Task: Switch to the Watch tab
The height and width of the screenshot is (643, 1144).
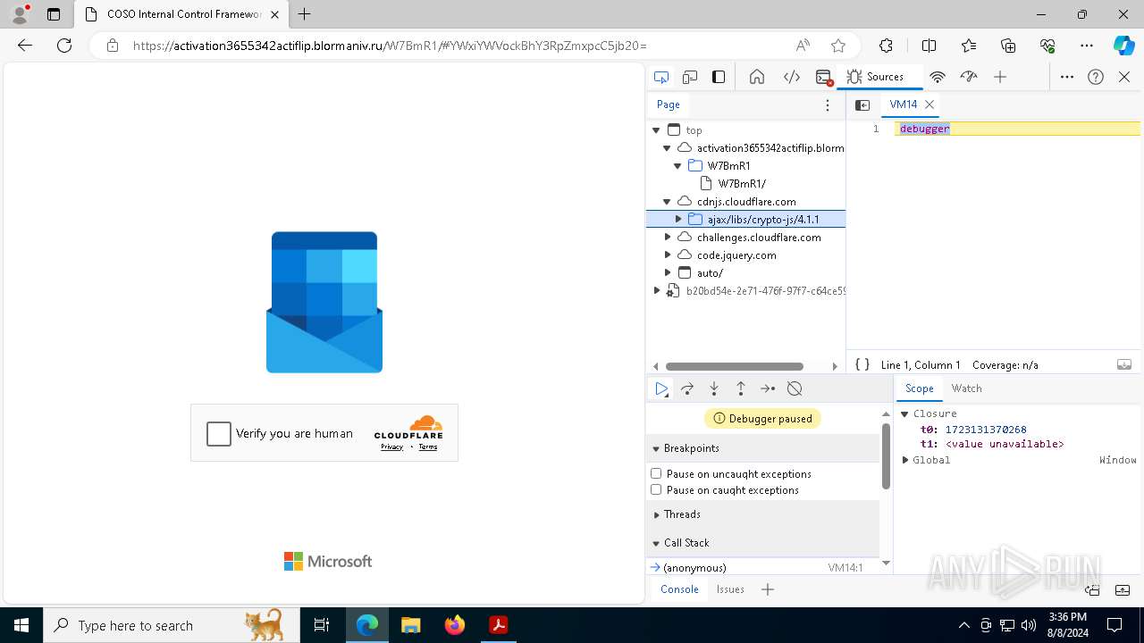Action: 966,388
